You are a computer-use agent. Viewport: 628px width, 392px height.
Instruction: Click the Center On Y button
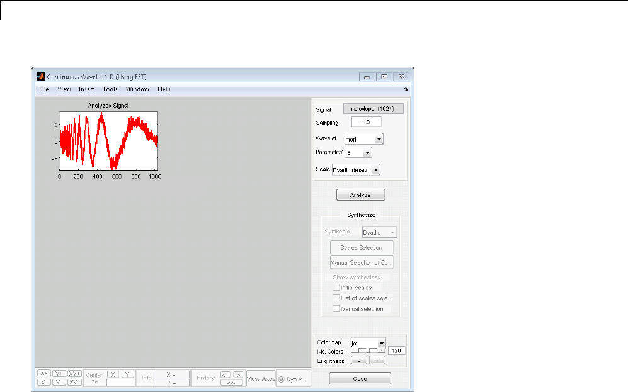(x=127, y=374)
